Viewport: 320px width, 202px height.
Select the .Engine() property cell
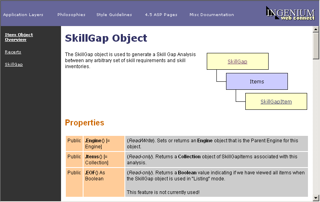[104, 143]
